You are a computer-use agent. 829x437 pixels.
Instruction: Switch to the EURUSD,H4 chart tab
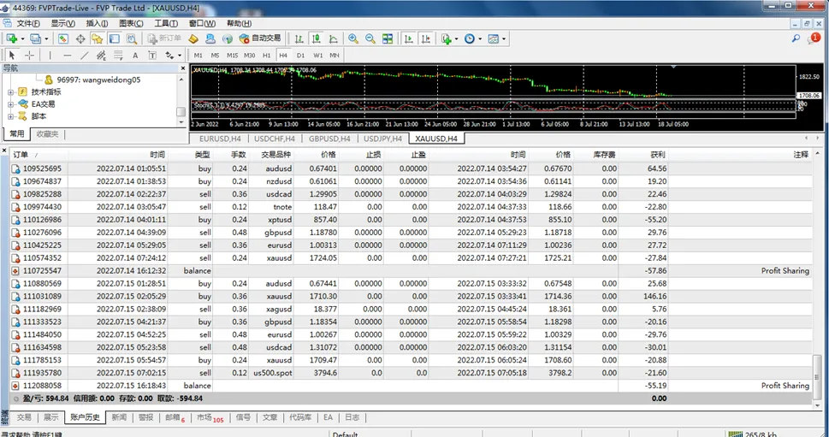[x=220, y=139]
